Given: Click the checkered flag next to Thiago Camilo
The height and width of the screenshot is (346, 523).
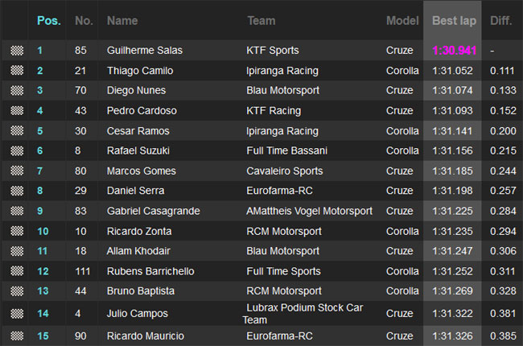Looking at the screenshot, I should point(17,70).
